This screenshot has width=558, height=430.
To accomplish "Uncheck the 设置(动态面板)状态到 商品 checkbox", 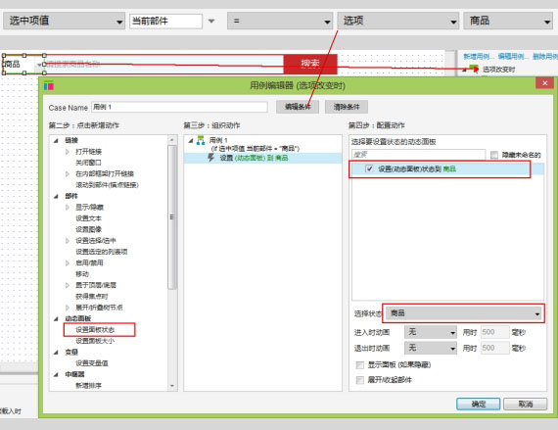I will [x=369, y=168].
